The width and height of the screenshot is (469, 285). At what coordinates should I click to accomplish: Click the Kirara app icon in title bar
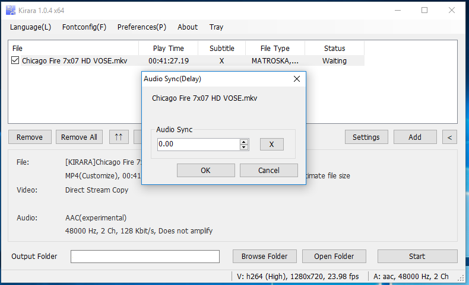[11, 10]
